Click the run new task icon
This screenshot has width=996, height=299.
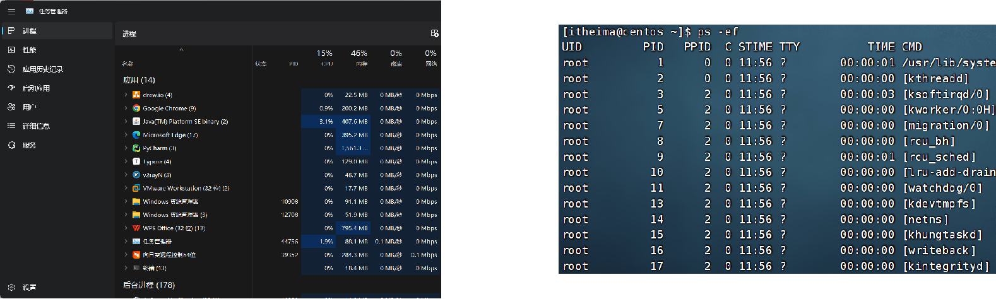(x=434, y=33)
